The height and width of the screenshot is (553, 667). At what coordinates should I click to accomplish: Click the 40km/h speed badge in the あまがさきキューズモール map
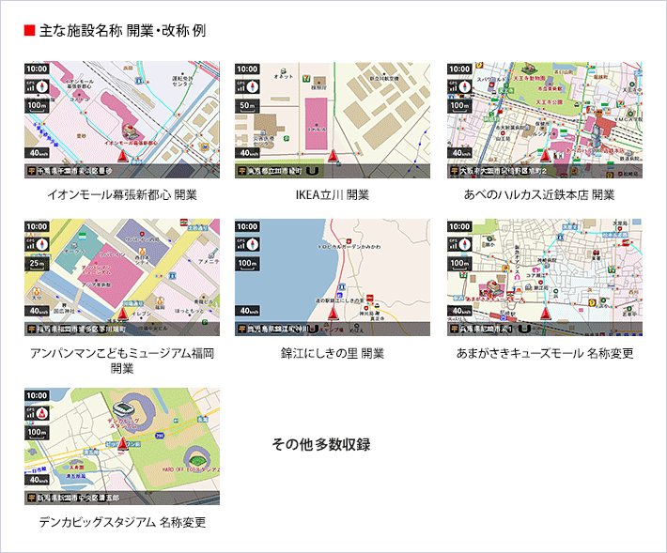[x=459, y=311]
